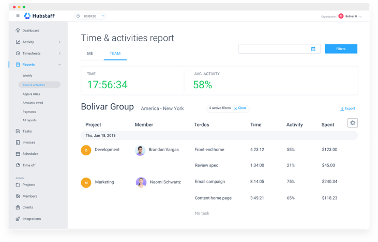Click the timer stopwatch icon
Image resolution: width=378 pixels, height=242 pixels.
[x=78, y=16]
